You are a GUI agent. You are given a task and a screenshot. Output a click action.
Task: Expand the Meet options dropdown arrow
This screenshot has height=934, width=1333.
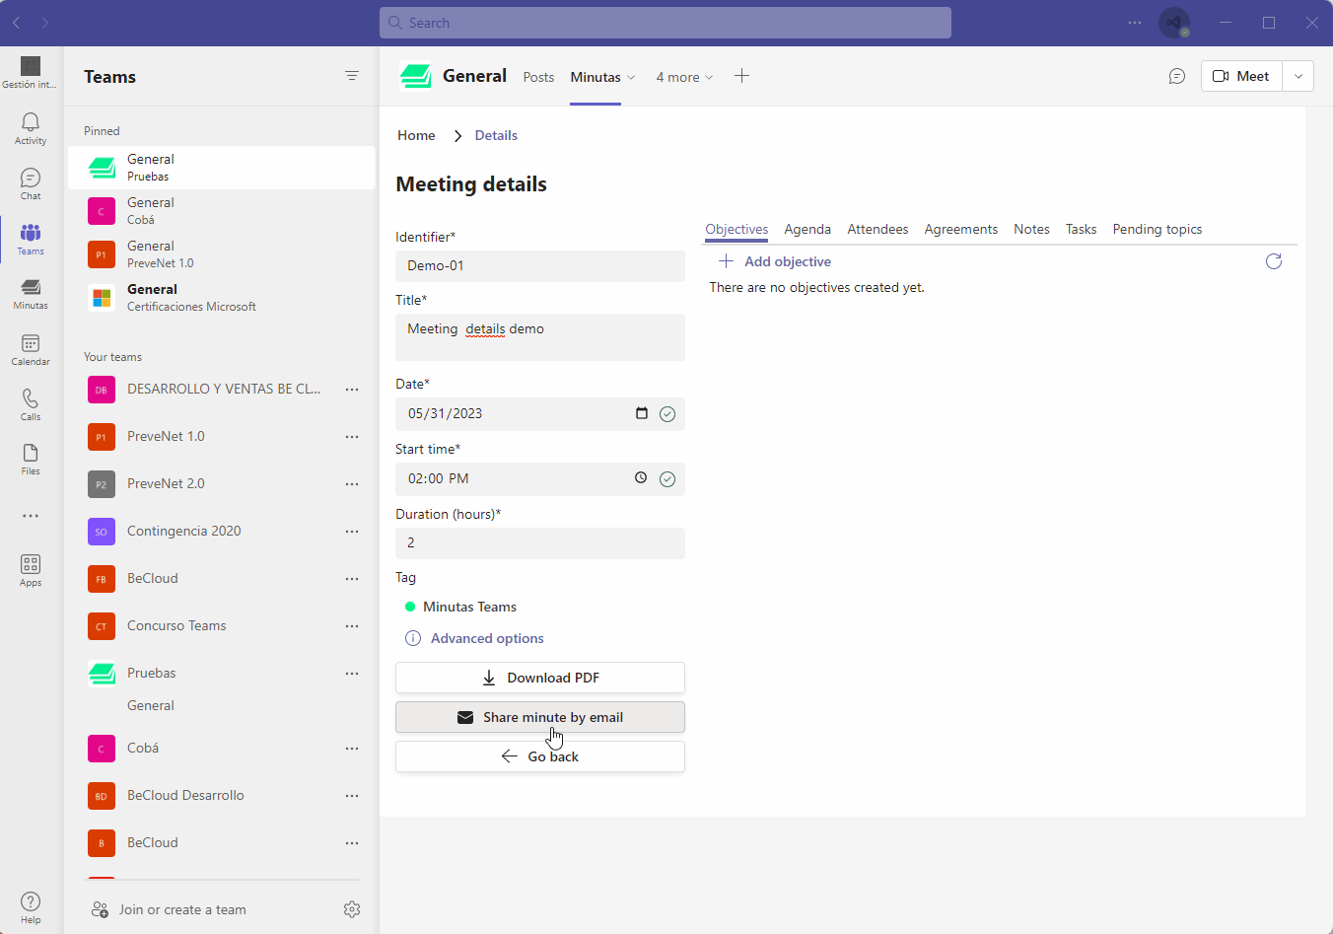pos(1298,76)
